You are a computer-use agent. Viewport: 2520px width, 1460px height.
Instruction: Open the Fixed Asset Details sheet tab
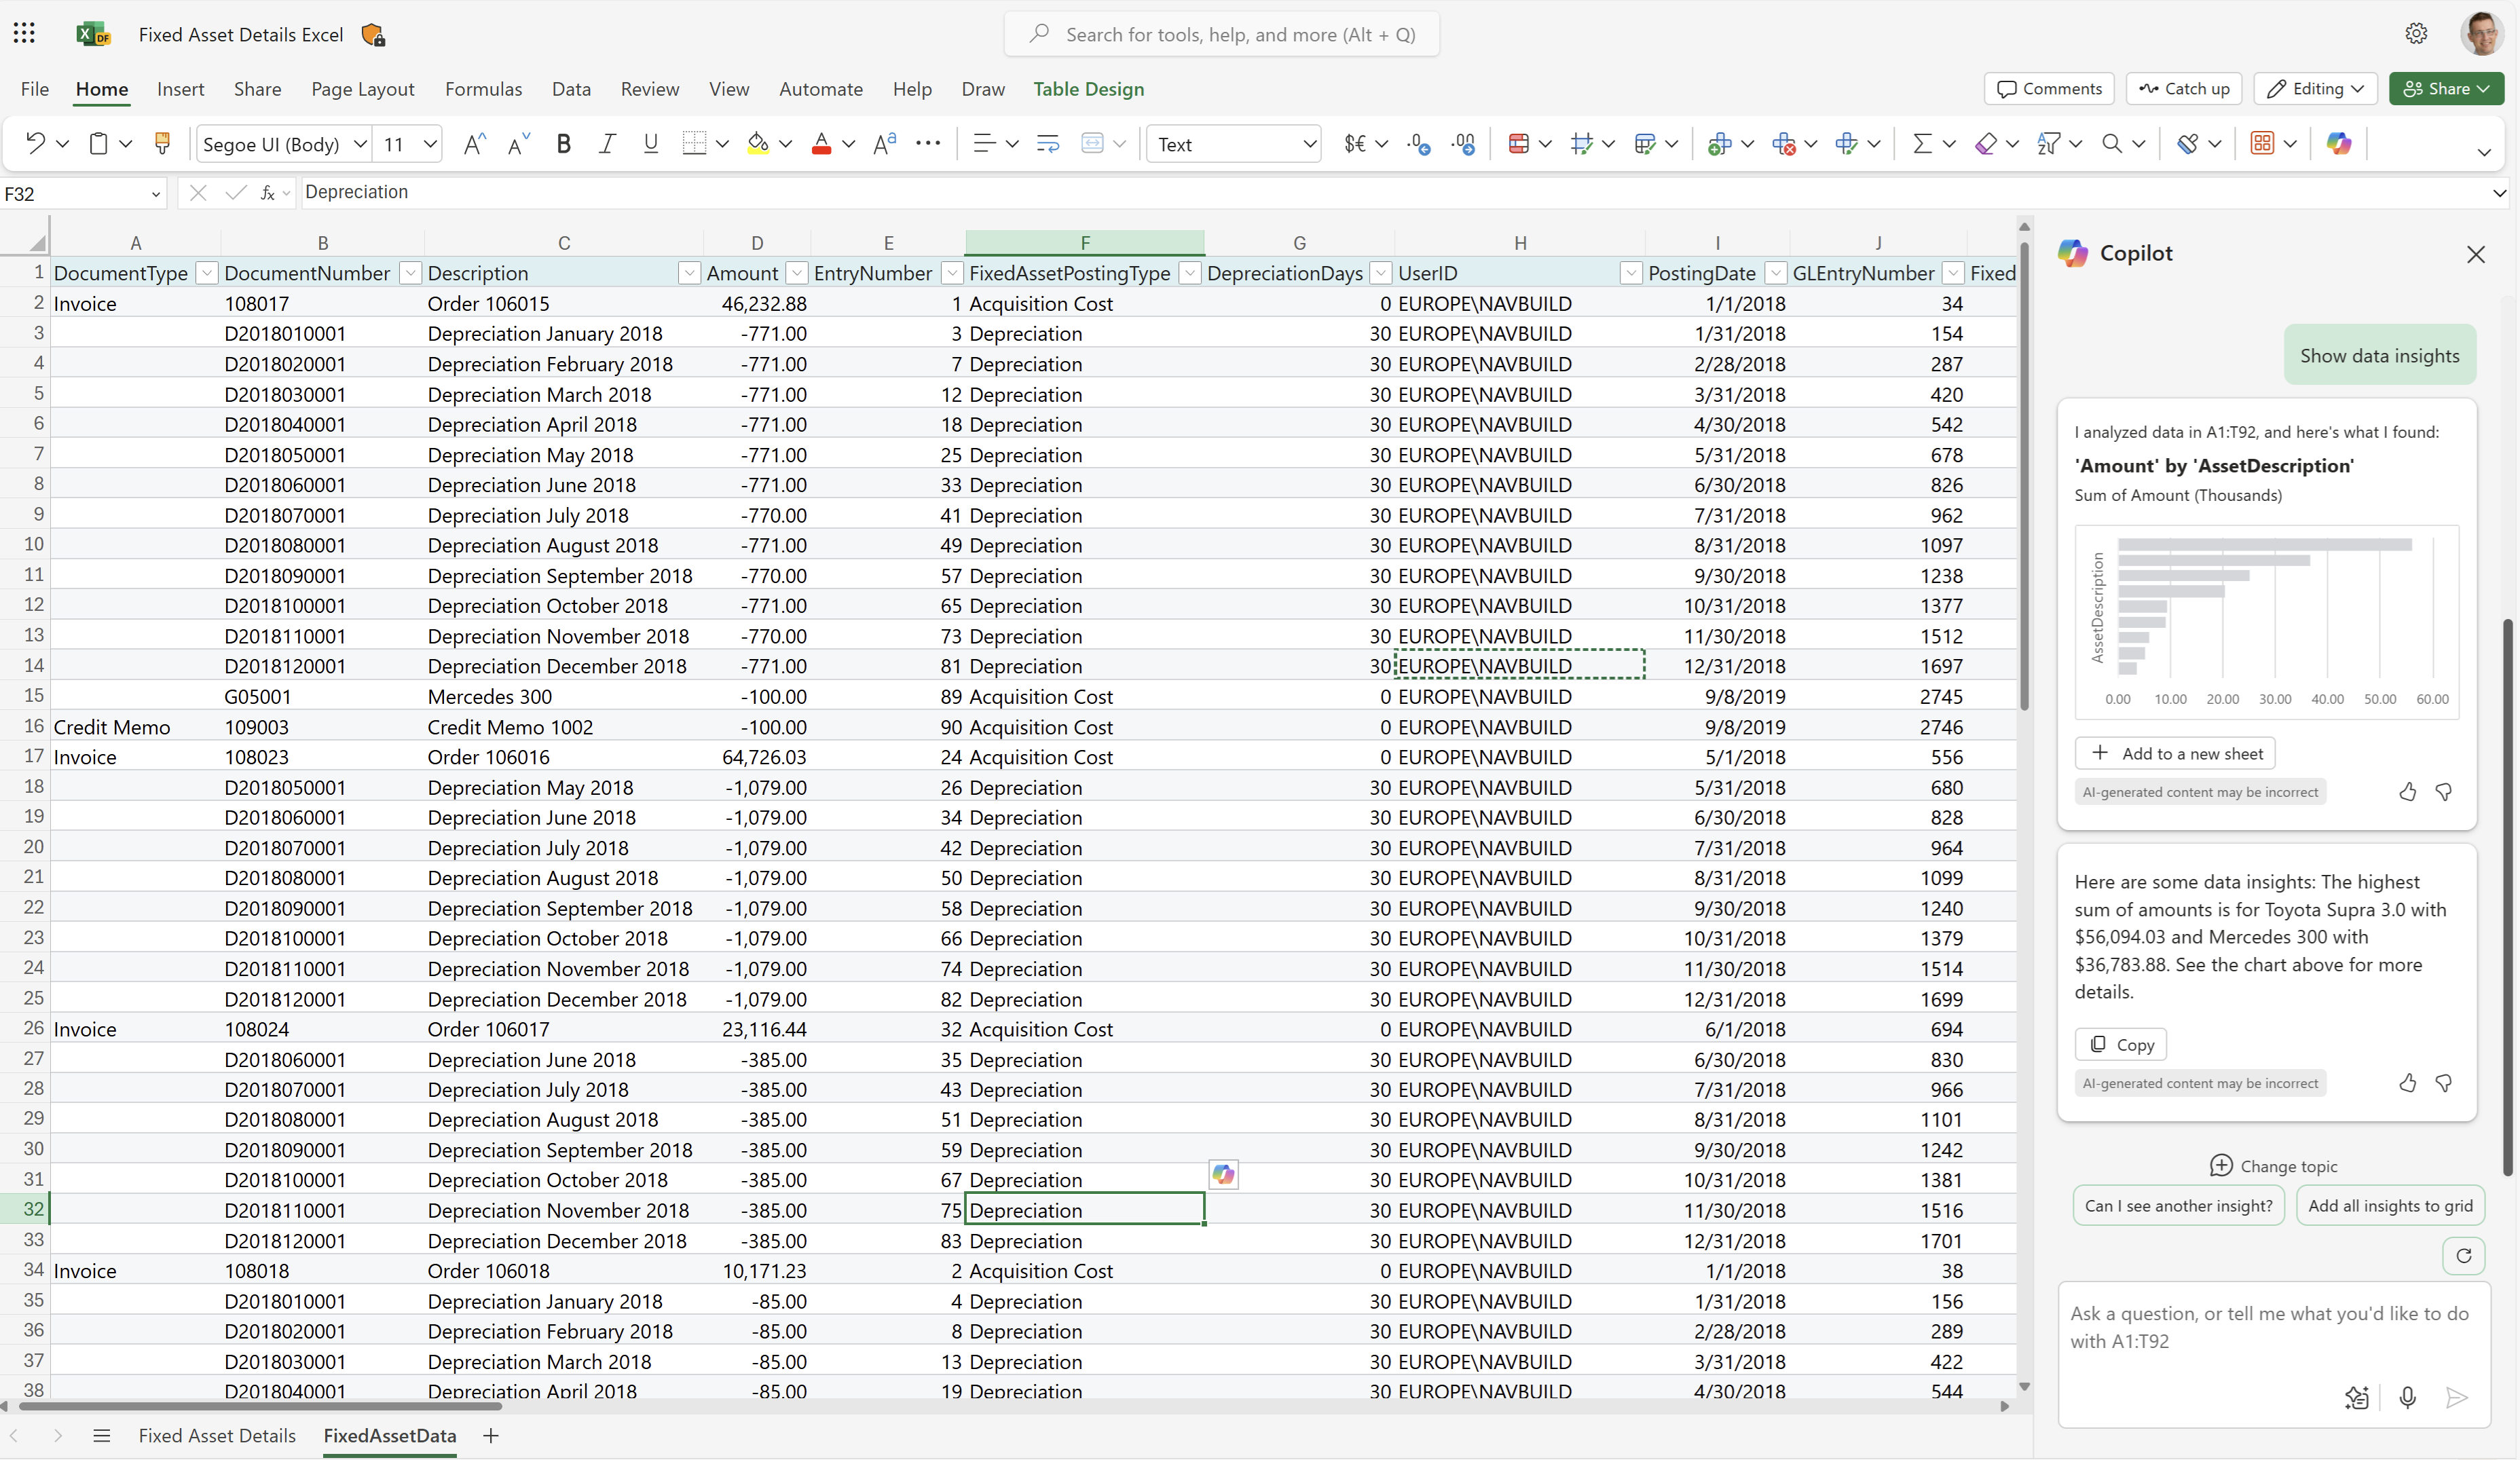(218, 1435)
